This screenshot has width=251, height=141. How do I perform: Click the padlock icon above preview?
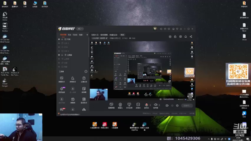(175, 37)
